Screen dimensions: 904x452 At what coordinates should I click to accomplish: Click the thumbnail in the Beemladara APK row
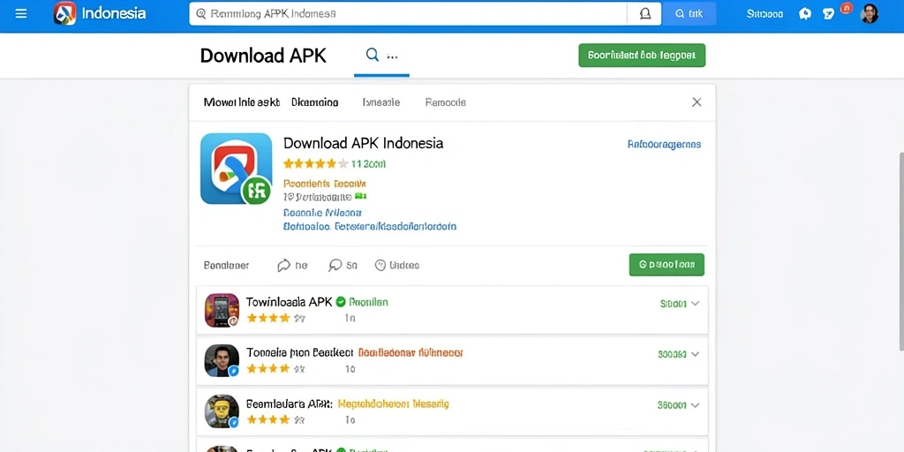(x=222, y=411)
